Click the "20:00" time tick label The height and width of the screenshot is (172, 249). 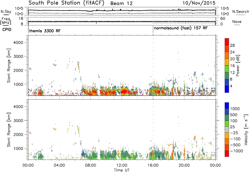coord(184,165)
